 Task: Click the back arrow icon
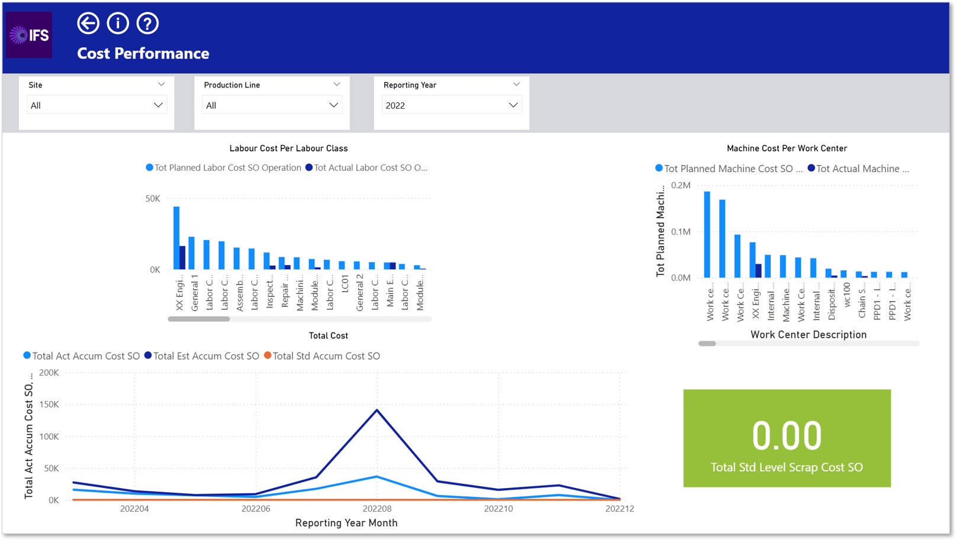click(88, 23)
